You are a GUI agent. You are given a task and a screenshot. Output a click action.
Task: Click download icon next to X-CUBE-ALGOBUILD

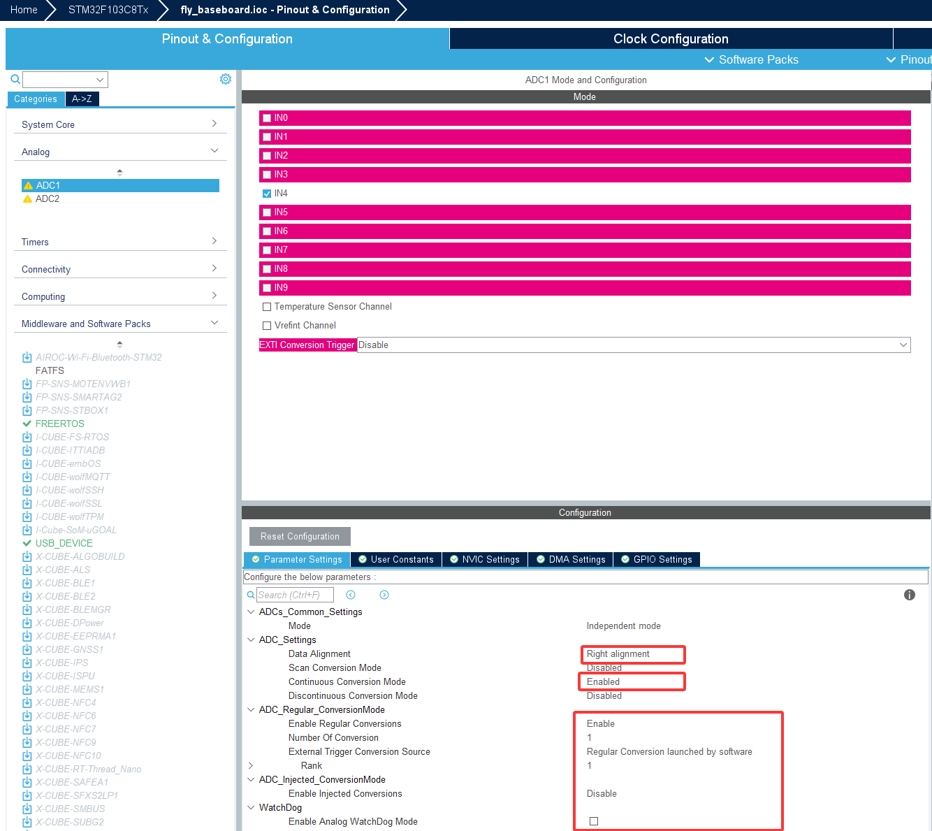pos(27,557)
